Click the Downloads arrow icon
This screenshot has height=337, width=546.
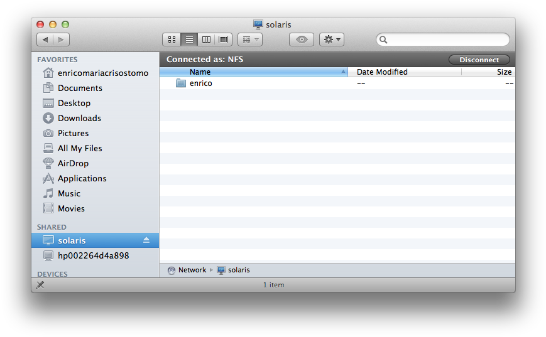48,118
